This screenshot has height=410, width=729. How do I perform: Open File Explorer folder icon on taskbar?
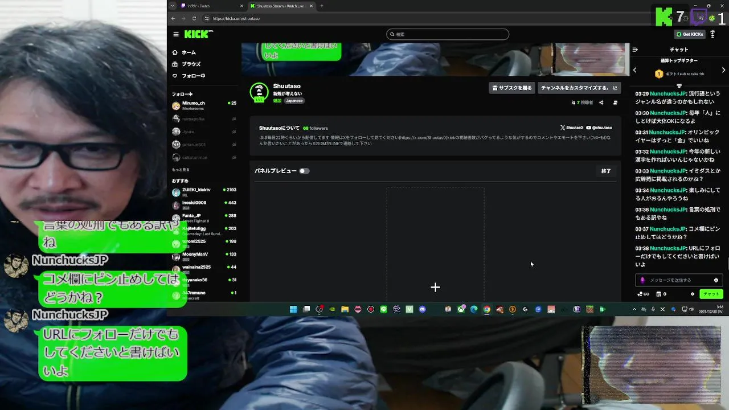[345, 309]
